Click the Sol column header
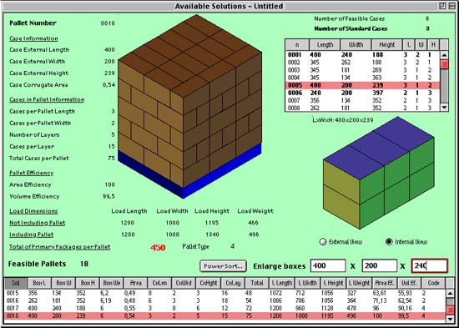This screenshot has width=459, height=328. coord(16,283)
